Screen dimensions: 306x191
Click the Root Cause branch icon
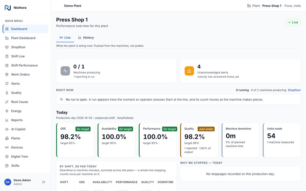7,102
